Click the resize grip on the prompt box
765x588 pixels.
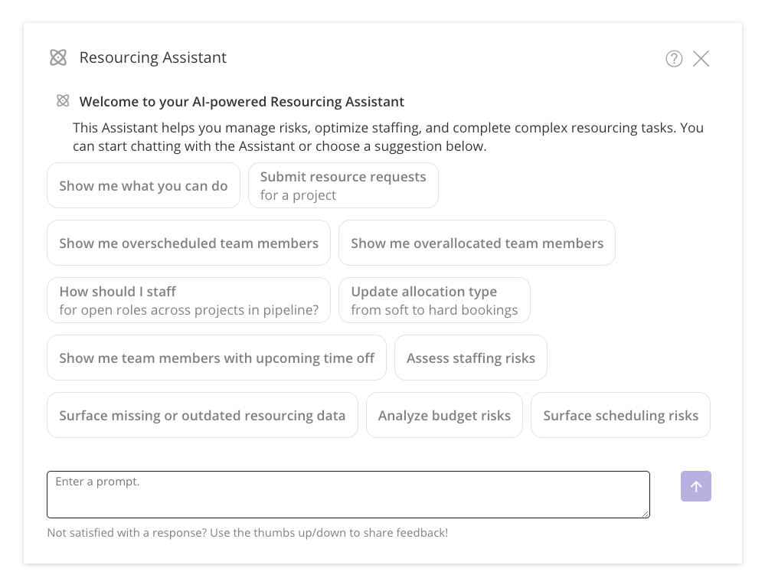pyautogui.click(x=645, y=514)
